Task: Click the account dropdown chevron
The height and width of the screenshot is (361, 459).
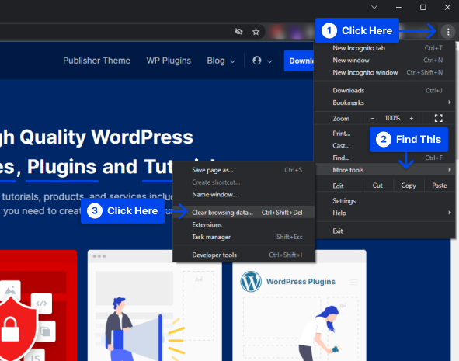Action: pos(269,61)
